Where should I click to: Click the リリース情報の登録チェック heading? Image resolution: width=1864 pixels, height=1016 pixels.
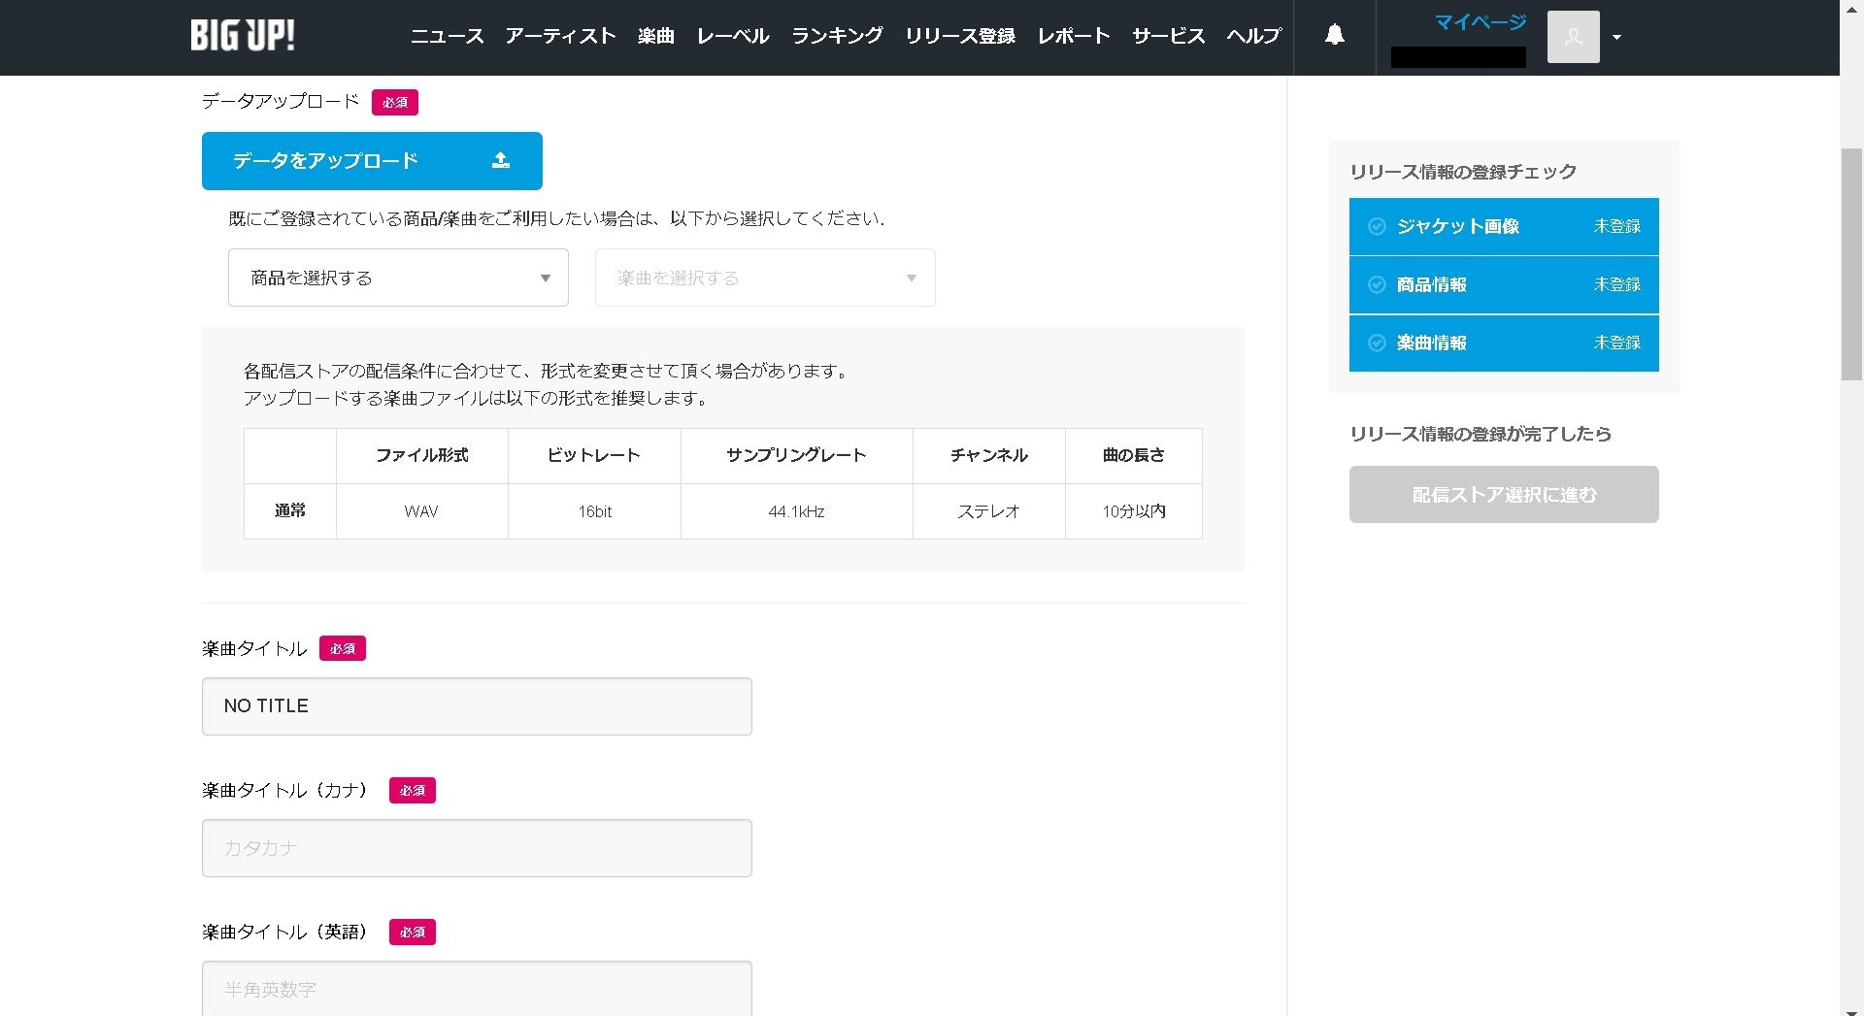[x=1463, y=172]
